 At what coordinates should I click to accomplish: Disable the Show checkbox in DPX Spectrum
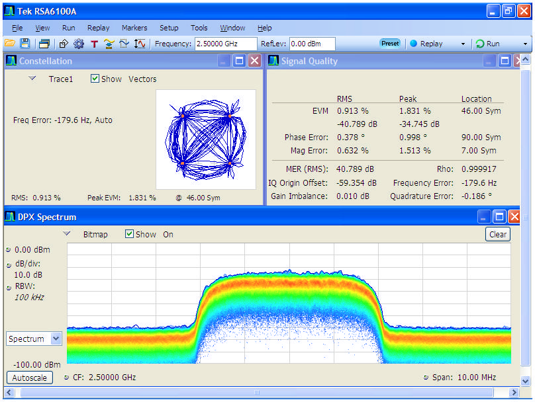point(130,233)
